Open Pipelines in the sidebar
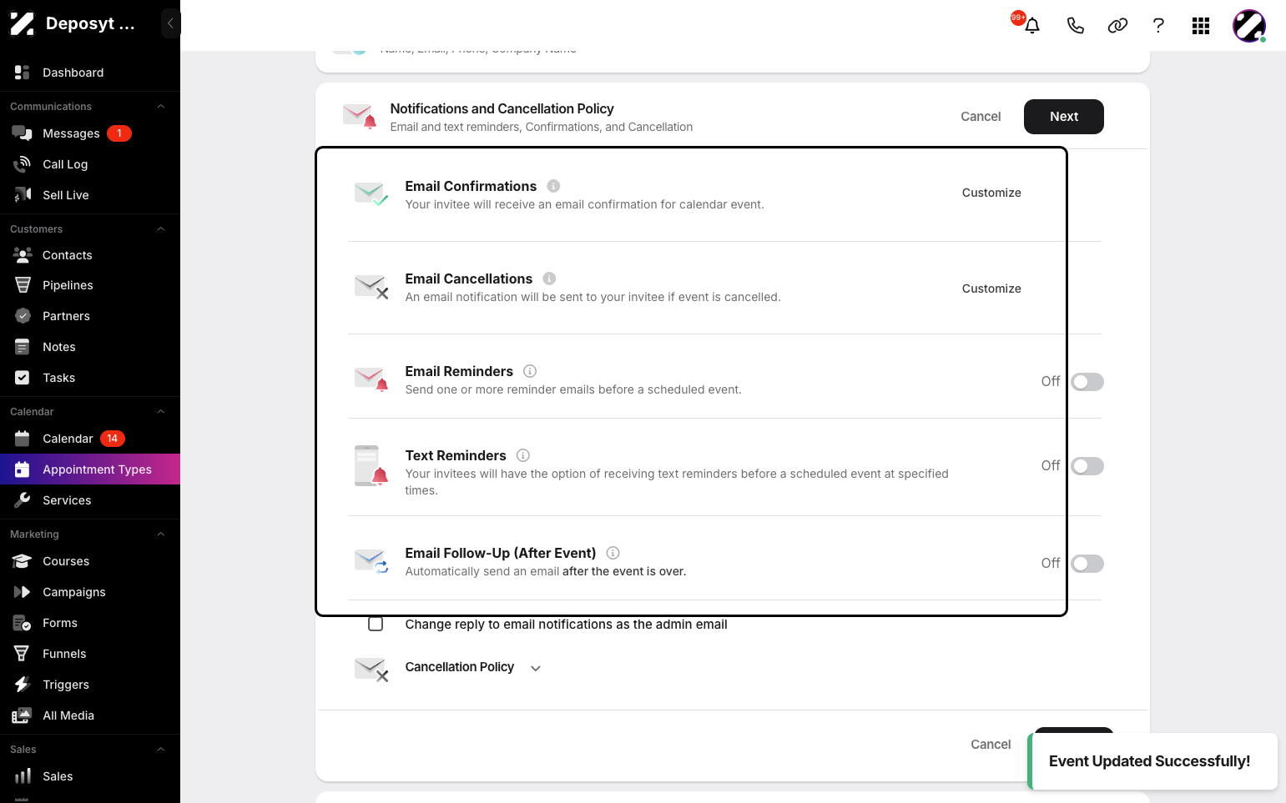 pyautogui.click(x=90, y=285)
